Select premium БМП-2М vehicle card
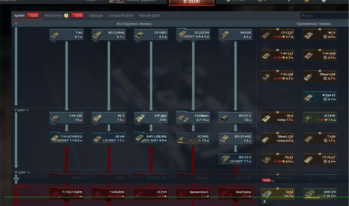 point(320,194)
